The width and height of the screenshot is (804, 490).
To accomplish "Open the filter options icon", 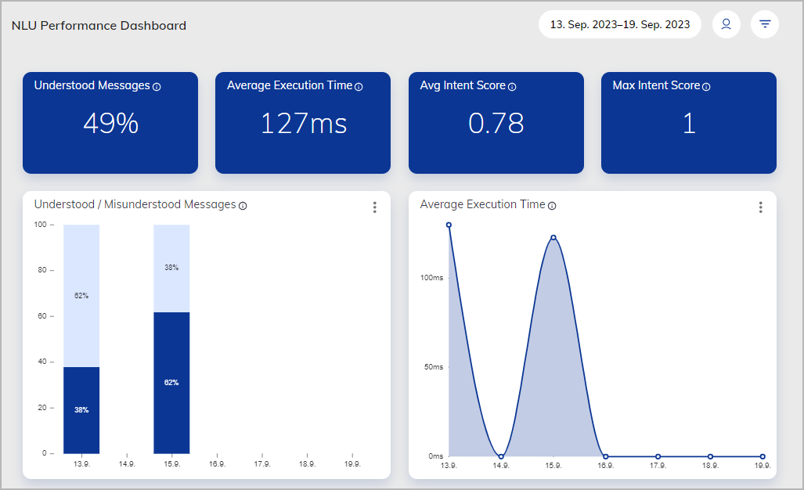I will tap(765, 24).
